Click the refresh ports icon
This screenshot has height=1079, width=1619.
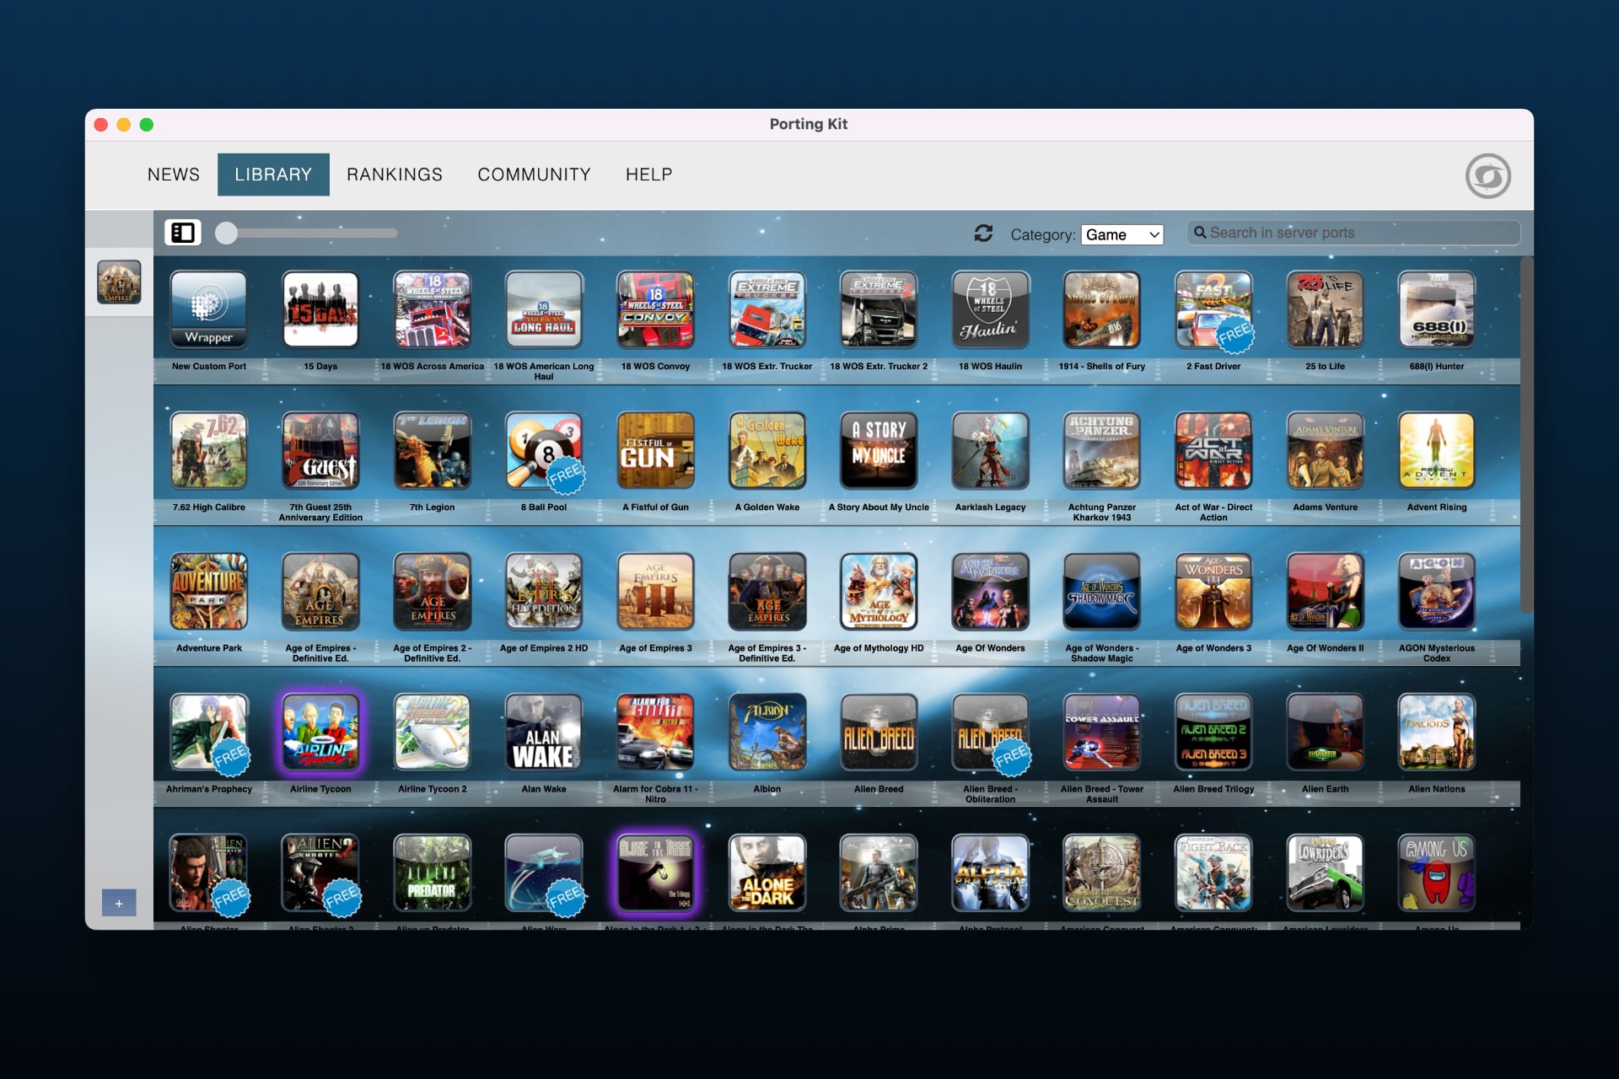click(x=983, y=234)
